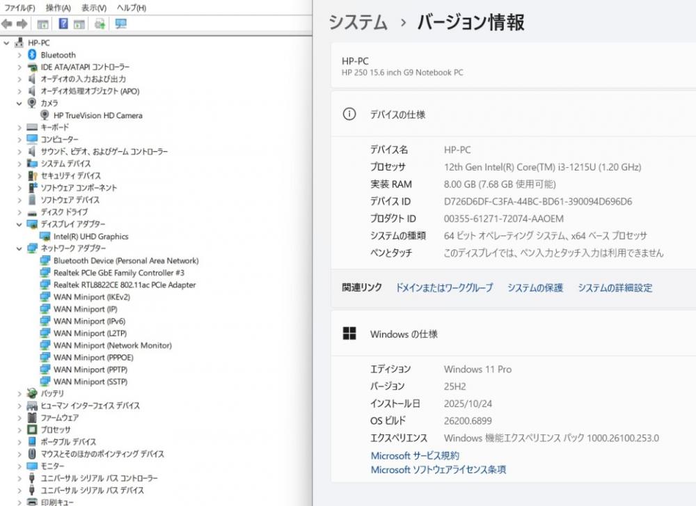Expand the IDE ATA/ATAPI コントローラー category
The height and width of the screenshot is (506, 696).
click(x=19, y=67)
